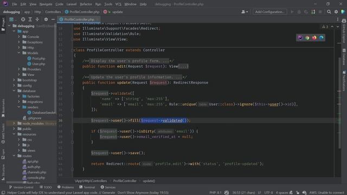The width and height of the screenshot is (347, 195).
Task: Click update() in the editor breadcrumb bar
Action: (149, 181)
